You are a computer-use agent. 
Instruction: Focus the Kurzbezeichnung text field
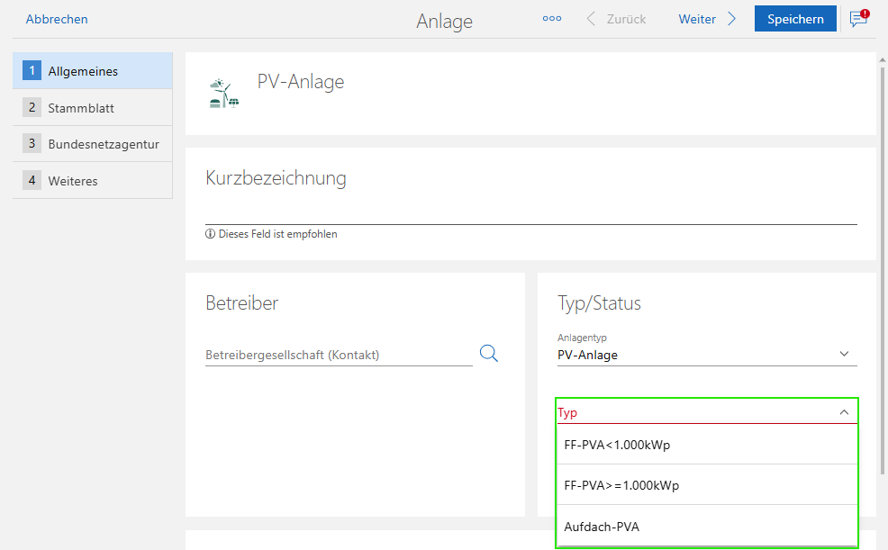click(x=530, y=213)
